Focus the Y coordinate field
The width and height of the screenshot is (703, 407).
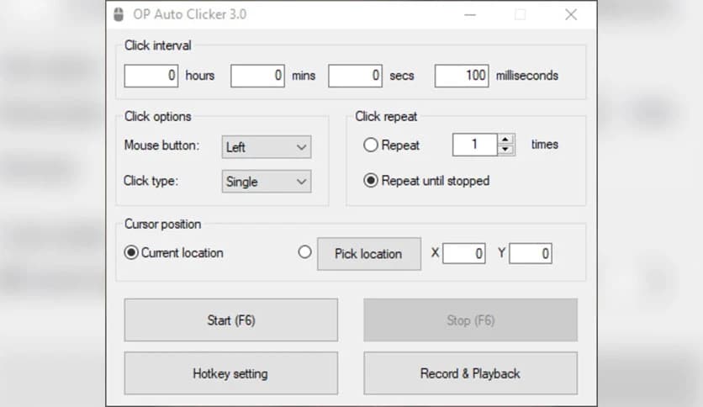pyautogui.click(x=531, y=253)
